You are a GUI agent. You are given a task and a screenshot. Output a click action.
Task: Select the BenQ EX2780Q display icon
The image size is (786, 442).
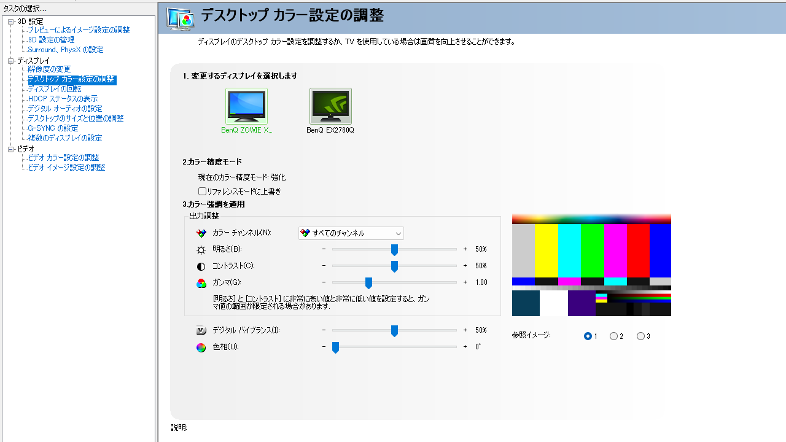pyautogui.click(x=330, y=107)
